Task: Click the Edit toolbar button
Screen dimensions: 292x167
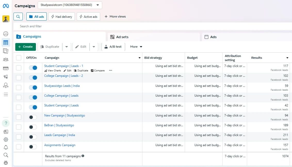Action: 81,47
